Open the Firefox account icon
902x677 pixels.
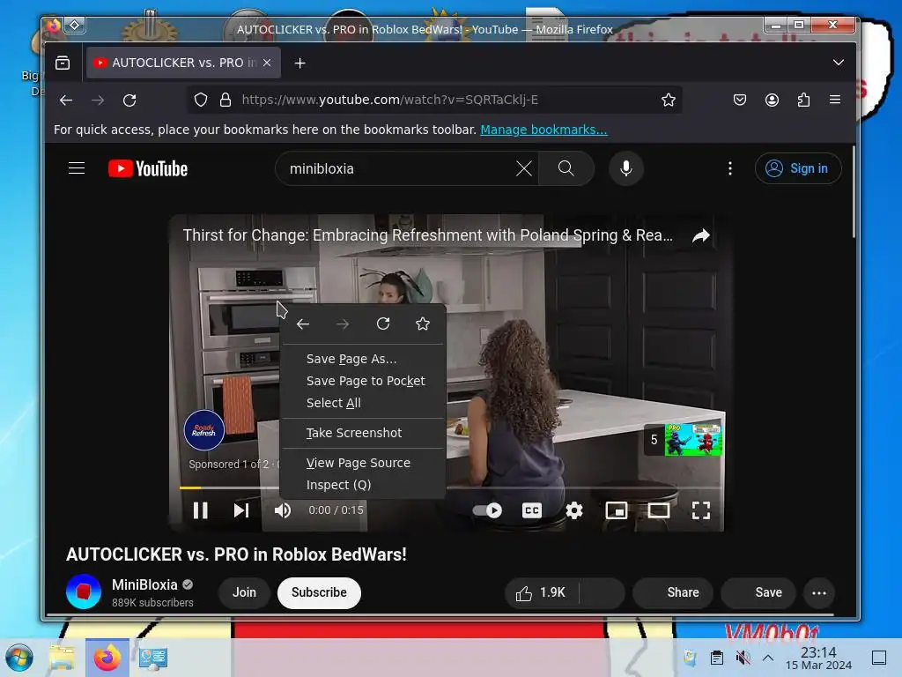pyautogui.click(x=772, y=100)
